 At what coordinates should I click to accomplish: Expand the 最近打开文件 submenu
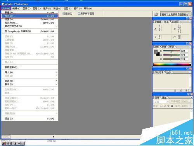(30, 26)
